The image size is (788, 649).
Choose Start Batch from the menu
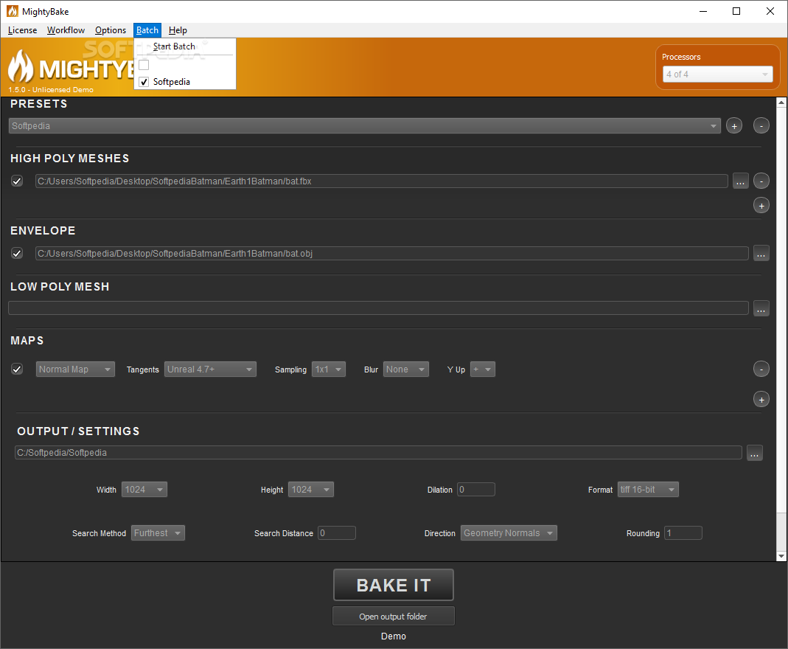pos(184,46)
